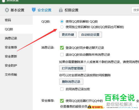Open the 基本设置 tab
Image resolution: width=139 pixels, height=110 pixels.
15,10
